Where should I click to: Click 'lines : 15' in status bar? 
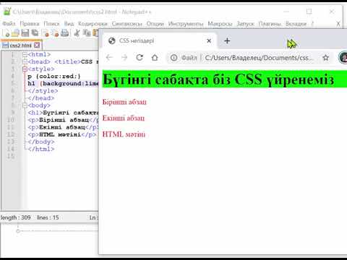tap(48, 217)
